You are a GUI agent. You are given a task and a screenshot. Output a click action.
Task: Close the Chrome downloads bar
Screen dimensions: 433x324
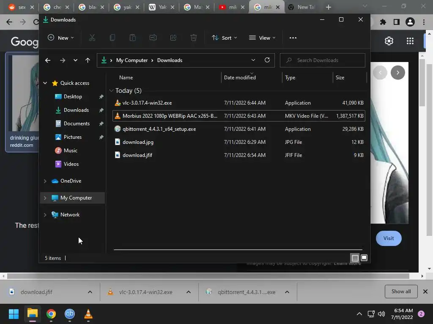click(425, 292)
